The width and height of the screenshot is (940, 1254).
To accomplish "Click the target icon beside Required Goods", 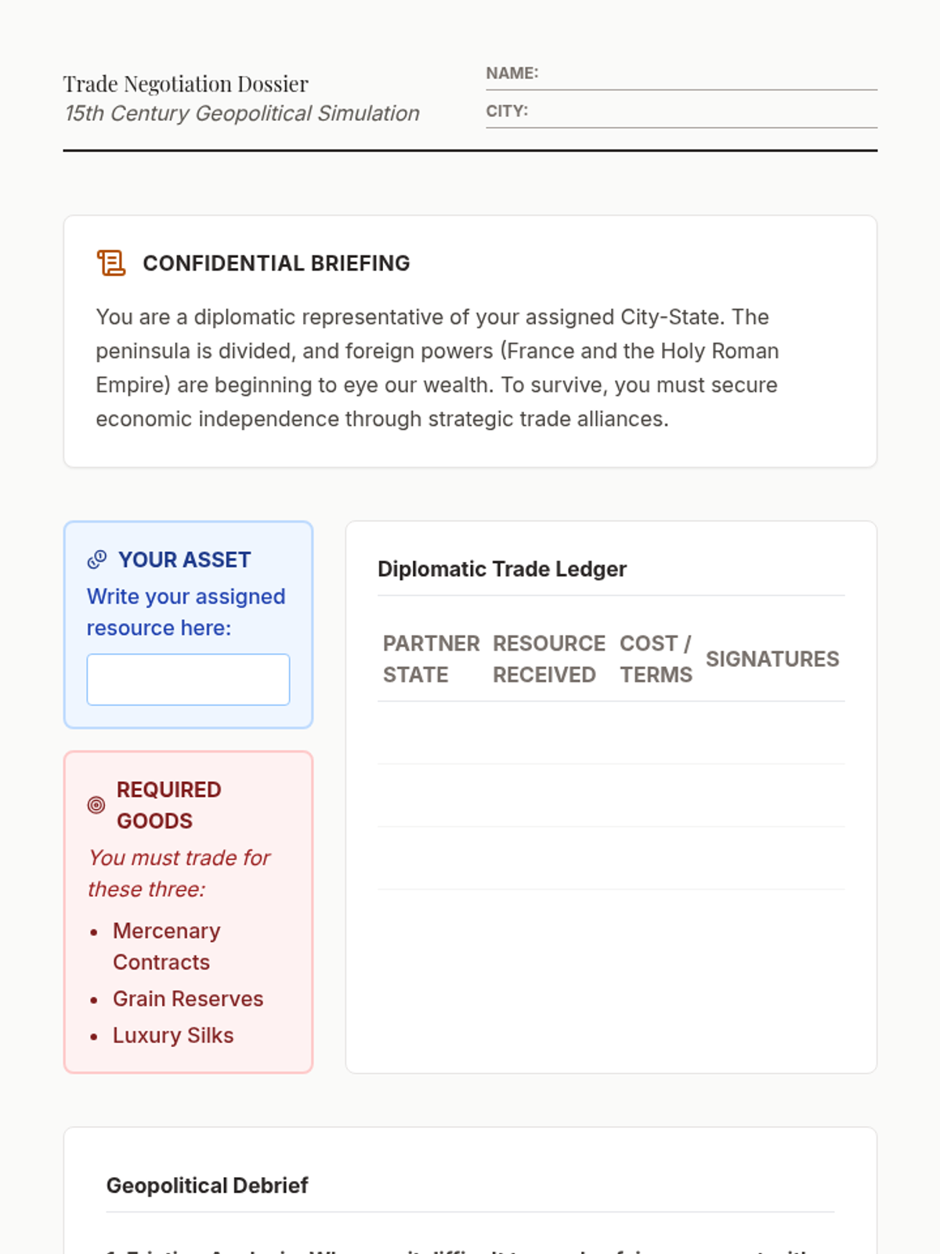I will (x=96, y=805).
